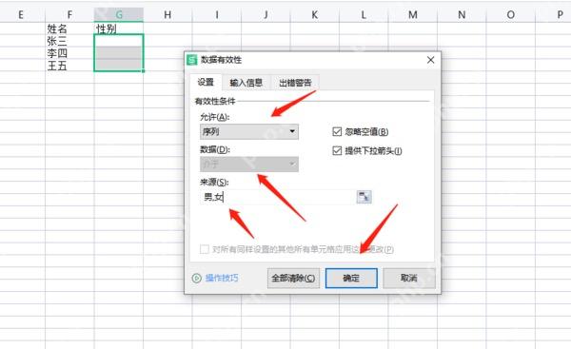
Task: Open the 操作技巧 link
Action: (222, 279)
